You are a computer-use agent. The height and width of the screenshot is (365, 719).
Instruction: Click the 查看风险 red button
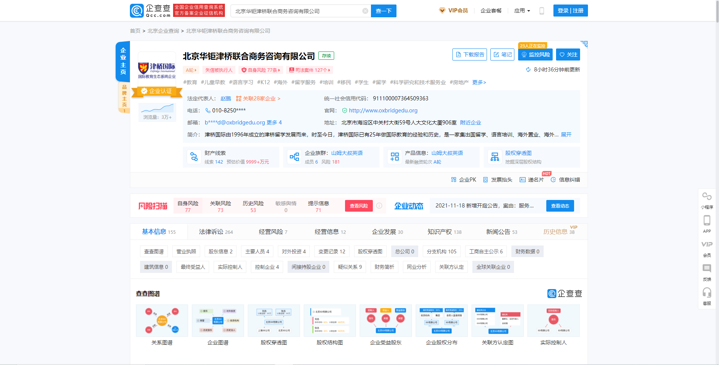click(359, 206)
